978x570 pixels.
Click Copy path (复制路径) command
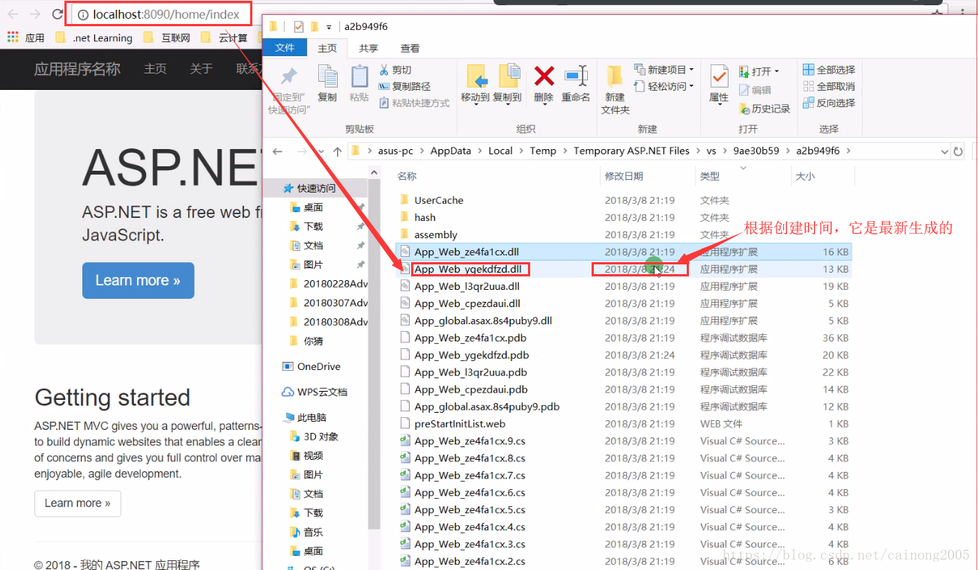(x=405, y=86)
